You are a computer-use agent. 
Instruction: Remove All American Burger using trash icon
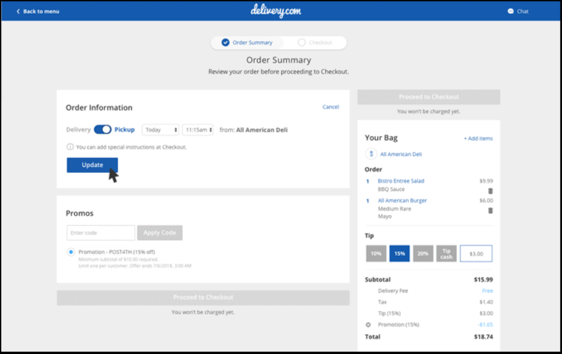pyautogui.click(x=490, y=210)
